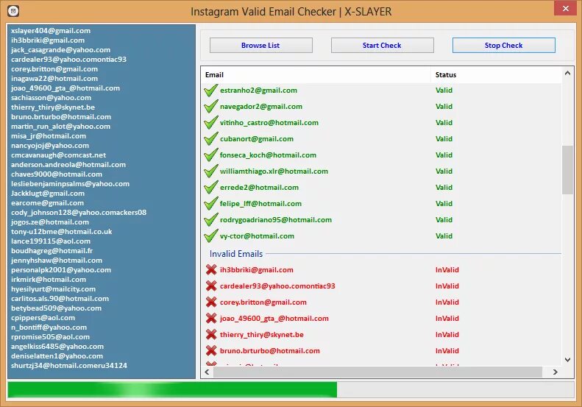Select hyesilyurt@mailcity.com in the left list

(54, 289)
